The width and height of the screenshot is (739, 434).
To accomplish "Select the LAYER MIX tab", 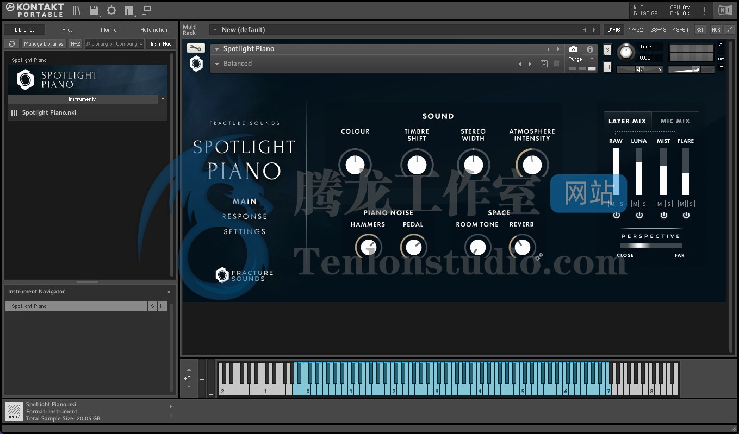I will click(627, 121).
